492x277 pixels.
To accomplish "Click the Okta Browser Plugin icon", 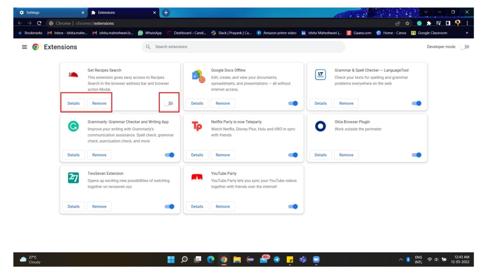I will coord(320,126).
